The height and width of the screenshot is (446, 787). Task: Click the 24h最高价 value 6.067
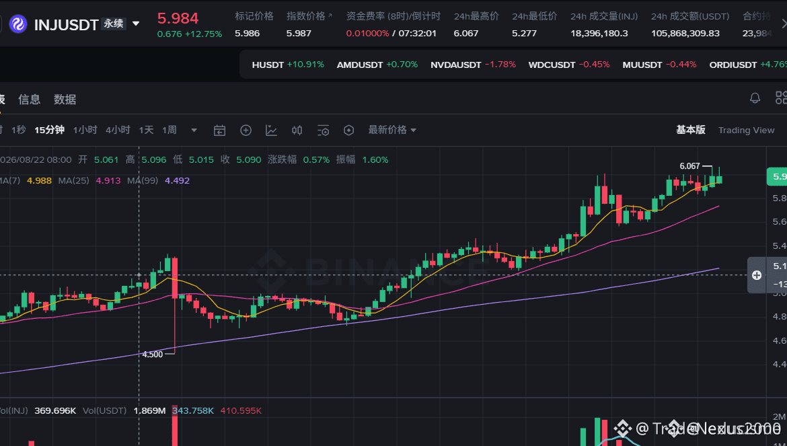pos(465,33)
